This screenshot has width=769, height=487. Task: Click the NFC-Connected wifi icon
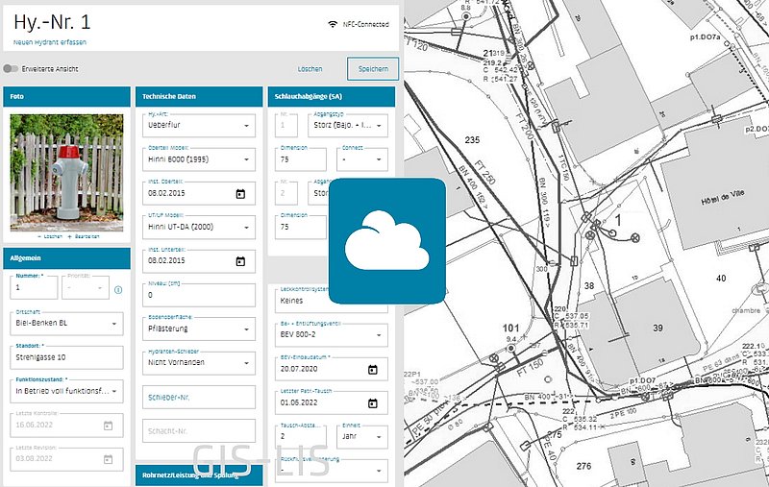click(333, 21)
